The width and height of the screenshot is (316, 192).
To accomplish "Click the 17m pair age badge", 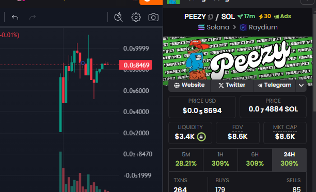I will point(246,17).
